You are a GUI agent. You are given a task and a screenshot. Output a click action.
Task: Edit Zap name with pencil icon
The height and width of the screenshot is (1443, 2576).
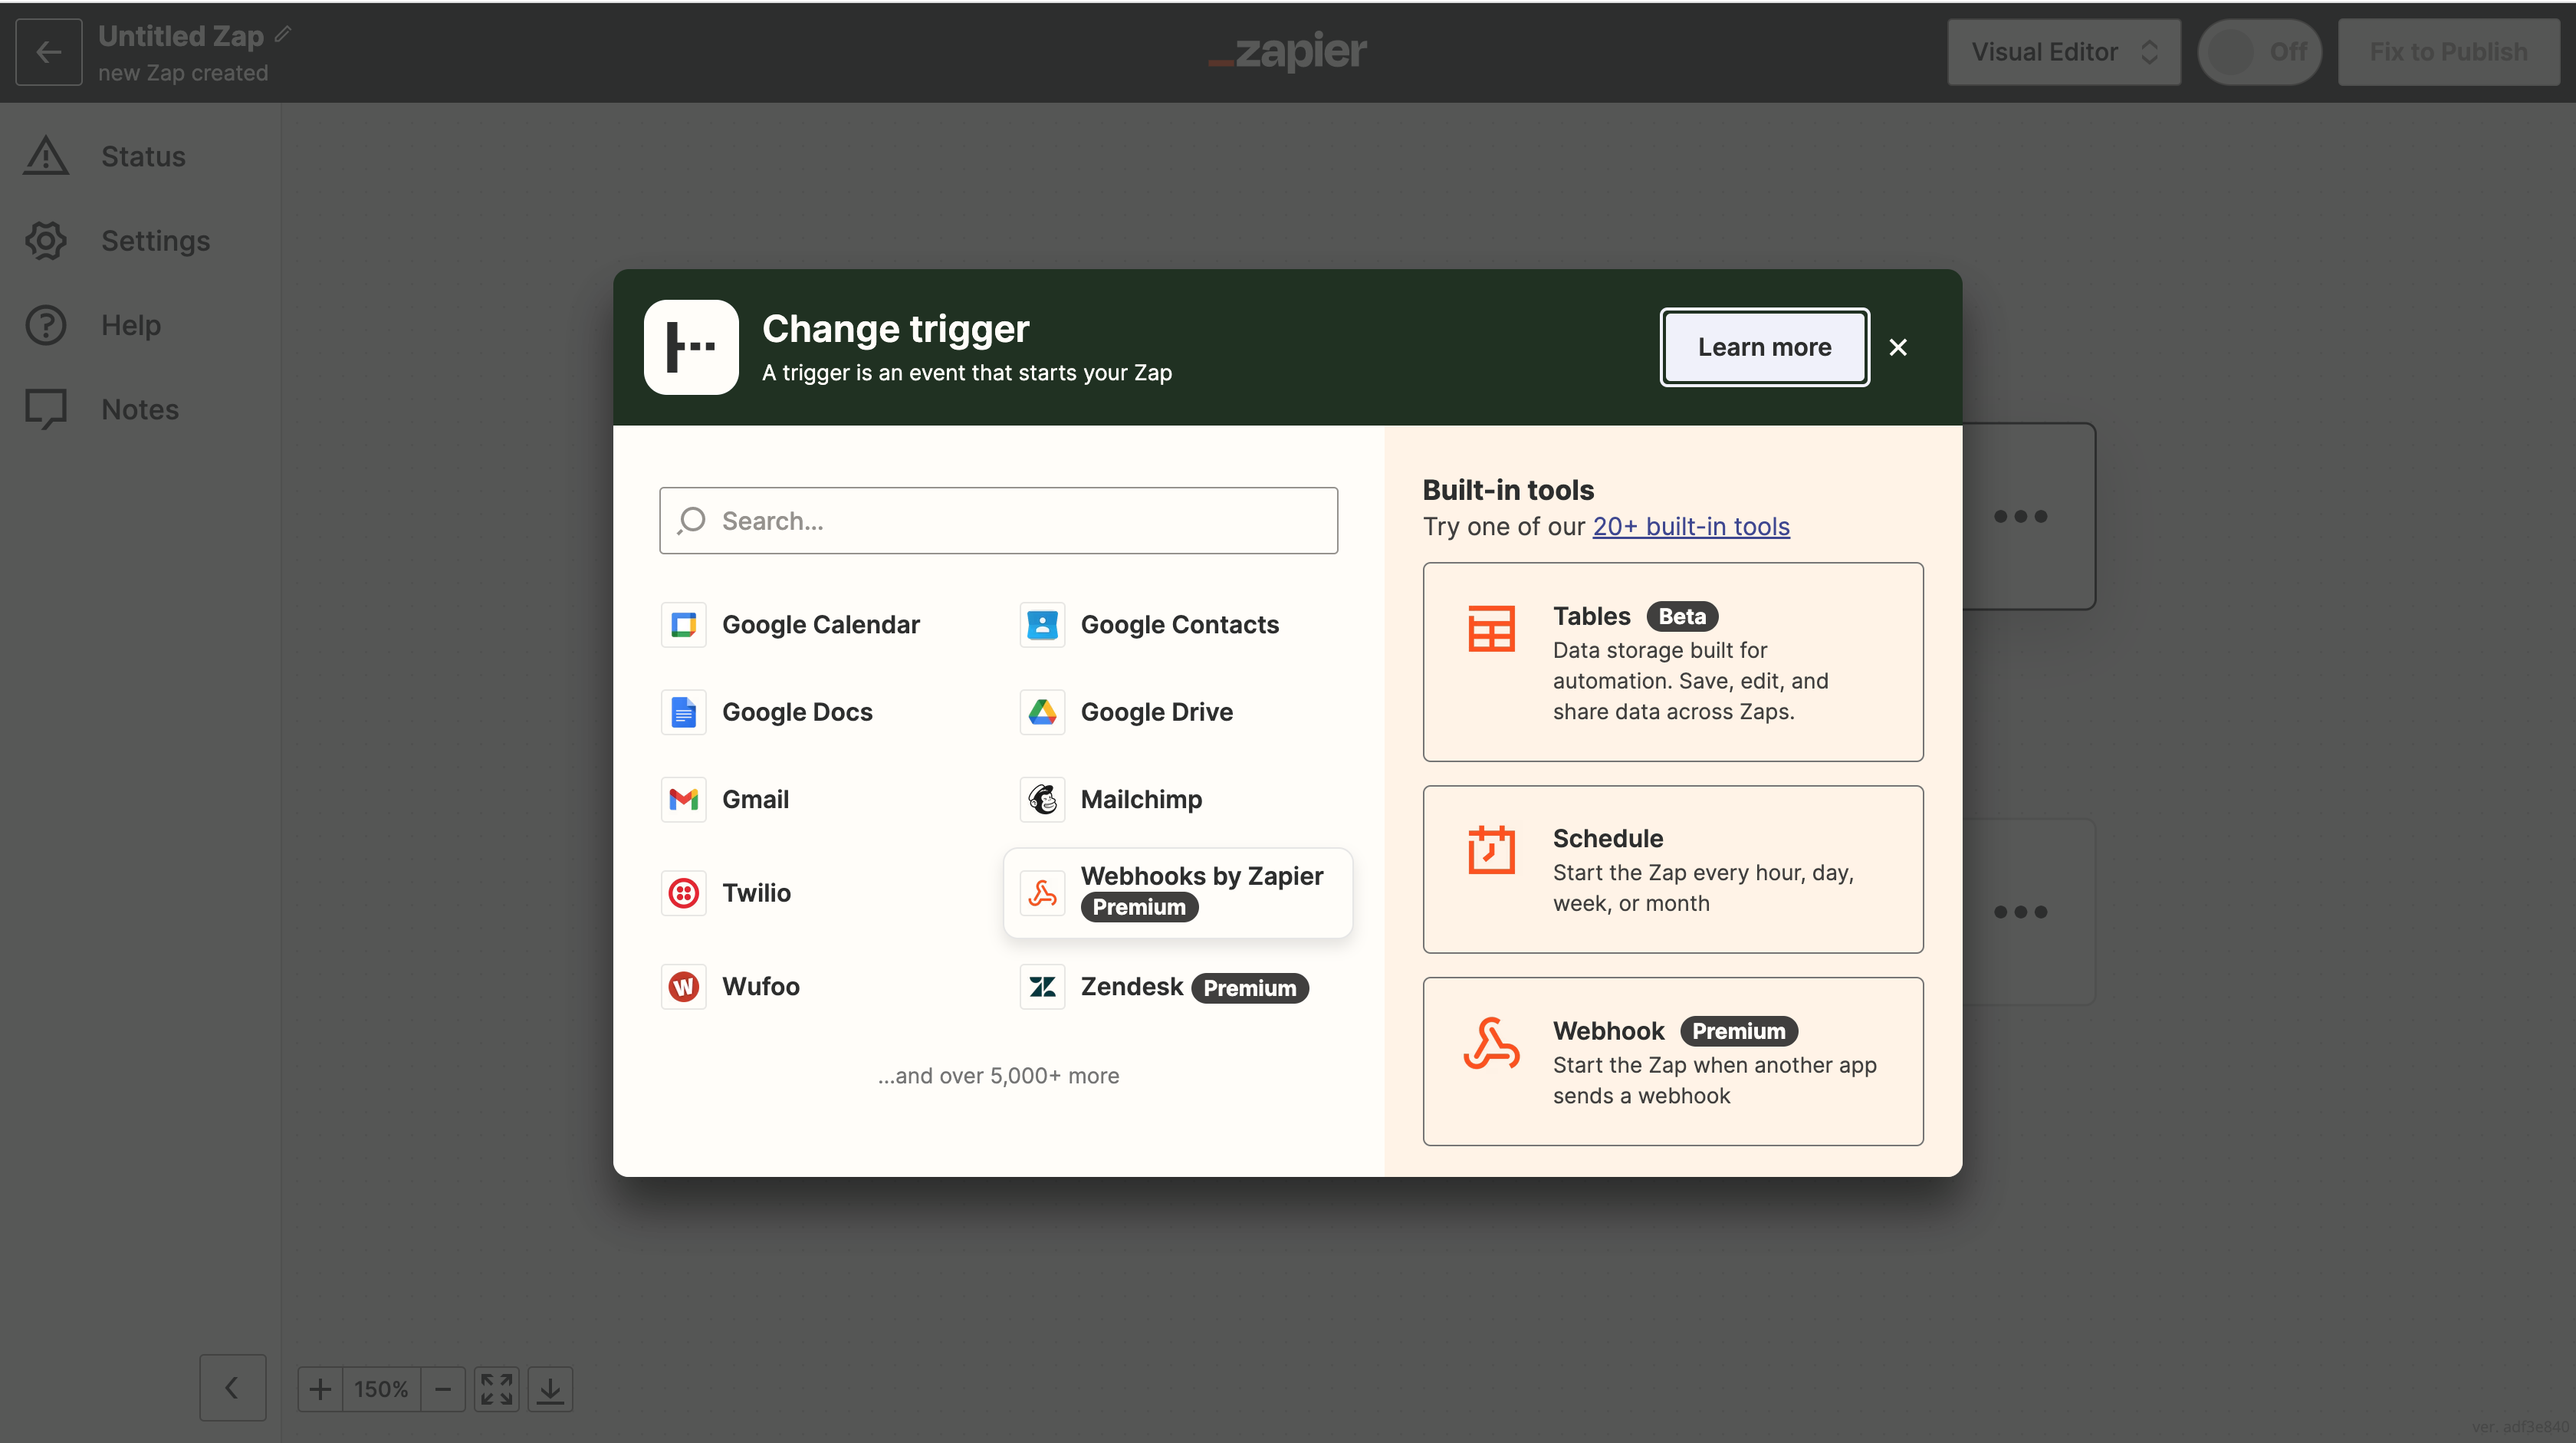tap(284, 35)
